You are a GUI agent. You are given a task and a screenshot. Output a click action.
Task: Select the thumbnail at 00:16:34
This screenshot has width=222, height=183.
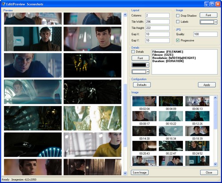coord(171,131)
